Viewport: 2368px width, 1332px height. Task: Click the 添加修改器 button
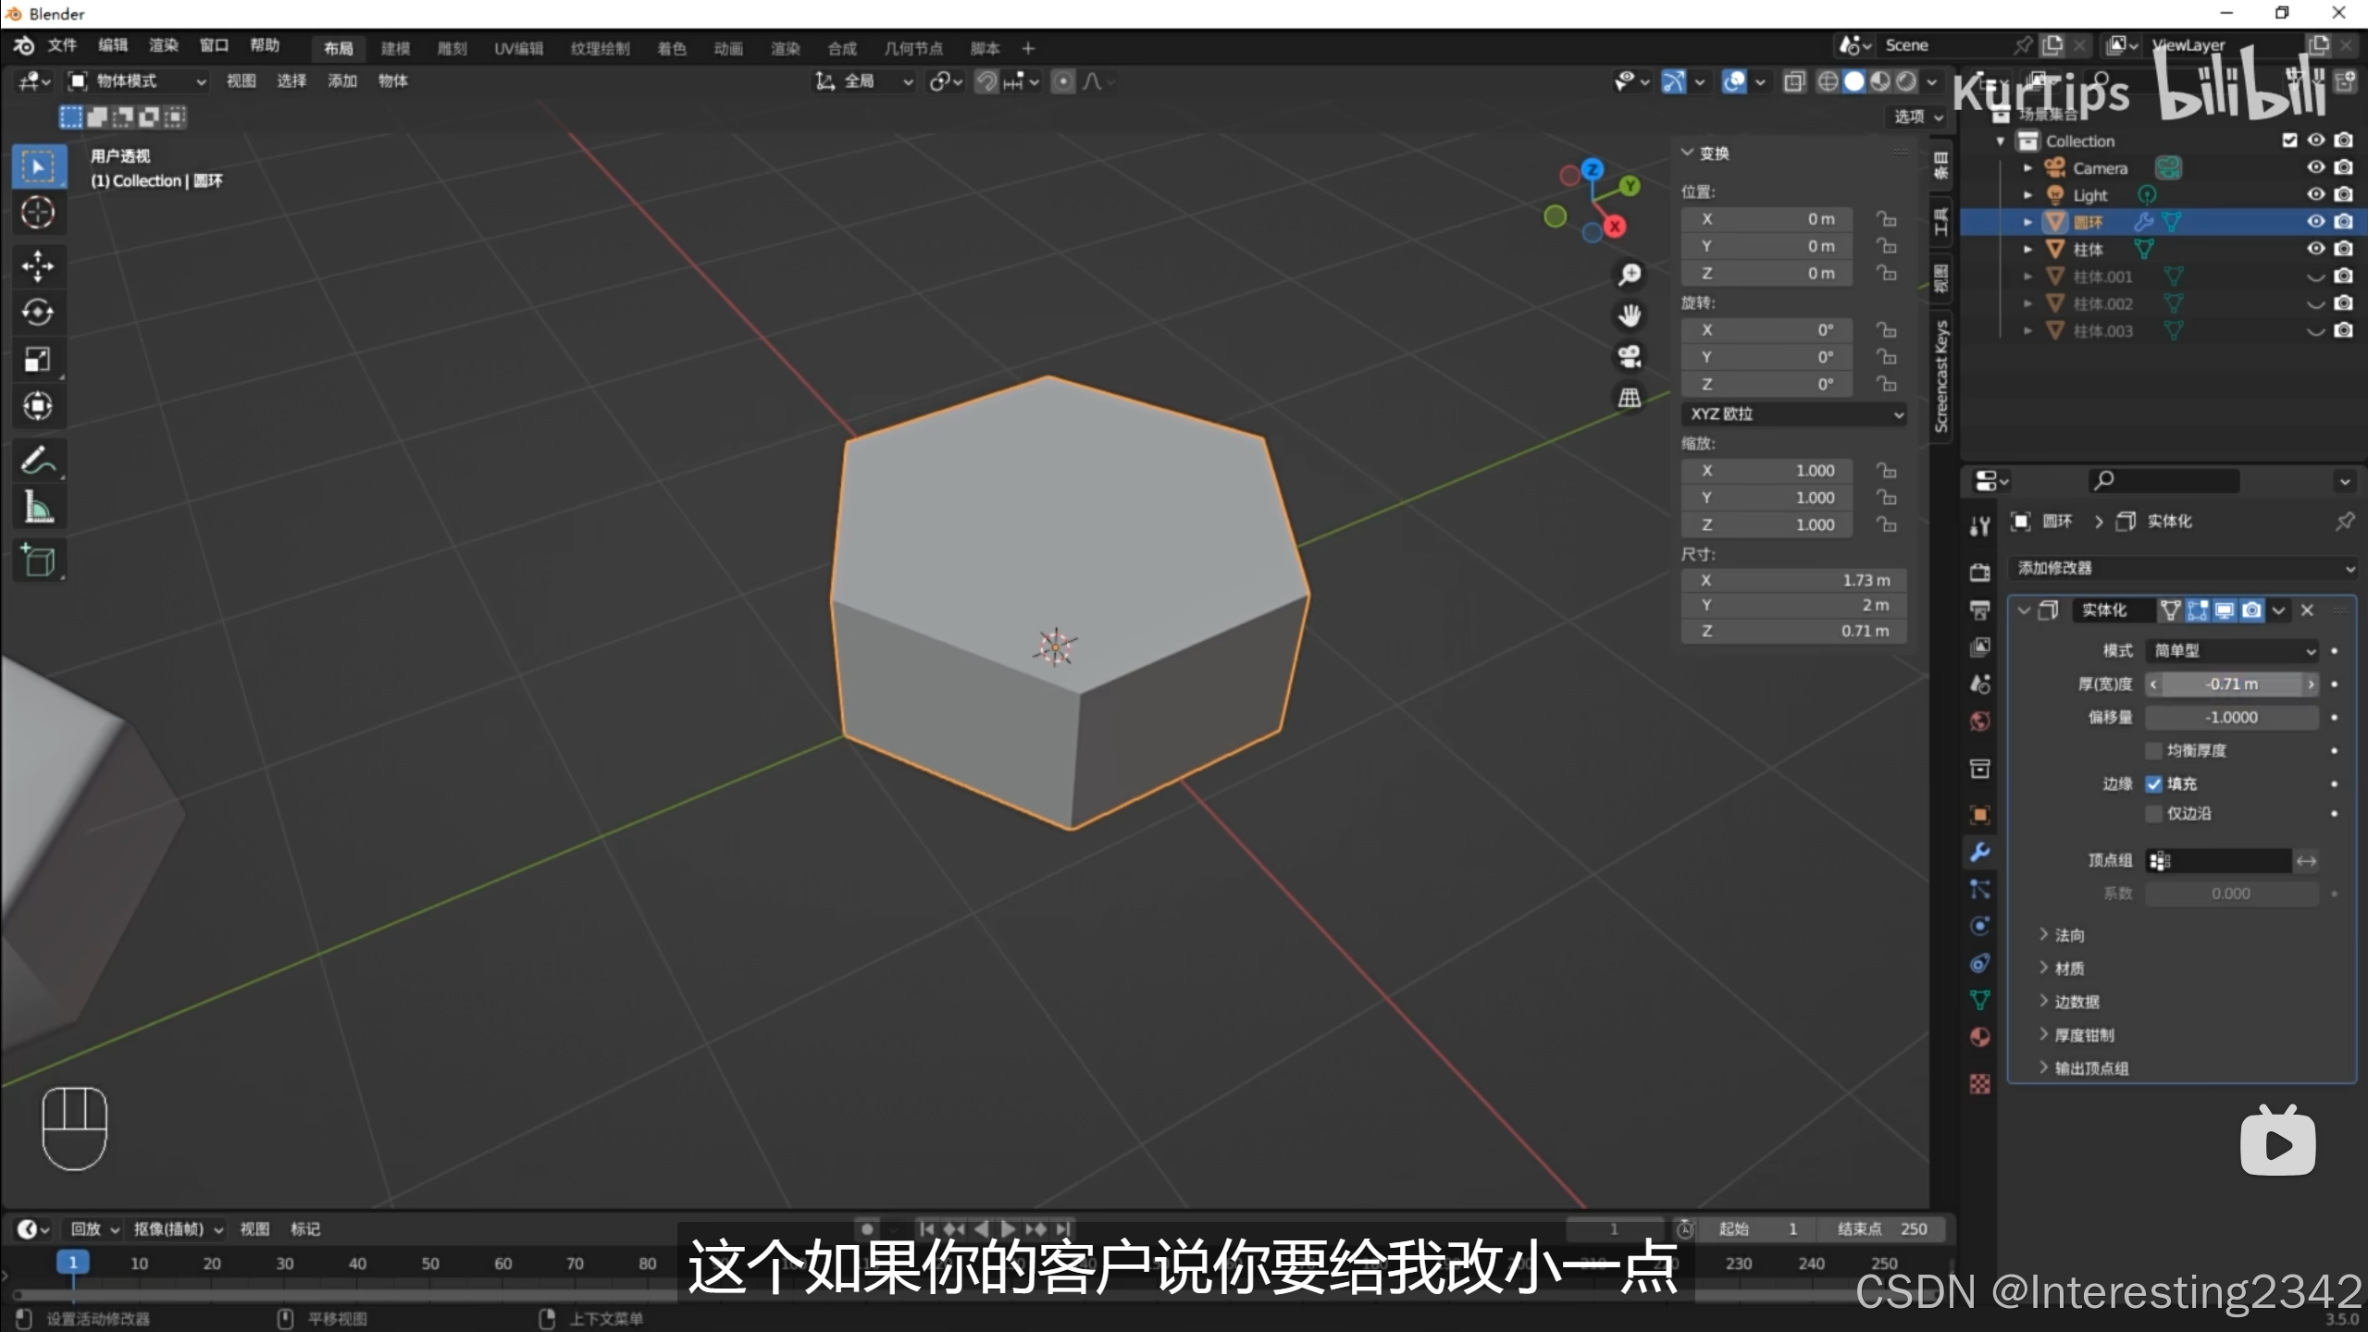[x=2182, y=568]
